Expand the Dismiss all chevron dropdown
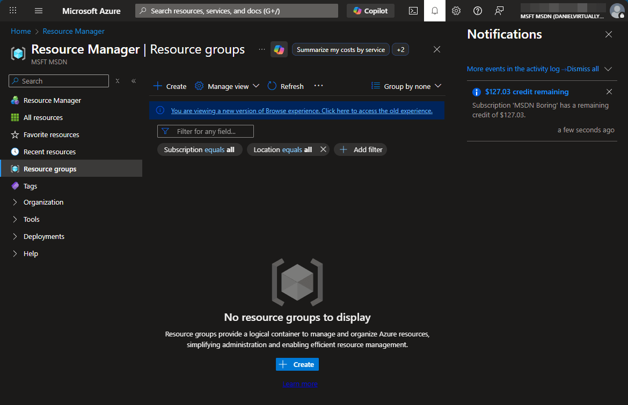Image resolution: width=628 pixels, height=405 pixels. click(x=608, y=69)
